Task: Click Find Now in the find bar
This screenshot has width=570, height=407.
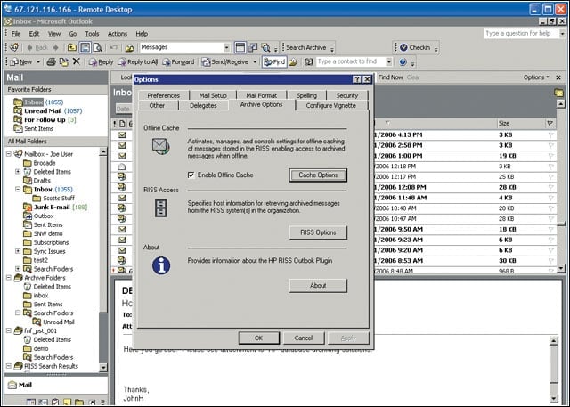Action: [390, 77]
